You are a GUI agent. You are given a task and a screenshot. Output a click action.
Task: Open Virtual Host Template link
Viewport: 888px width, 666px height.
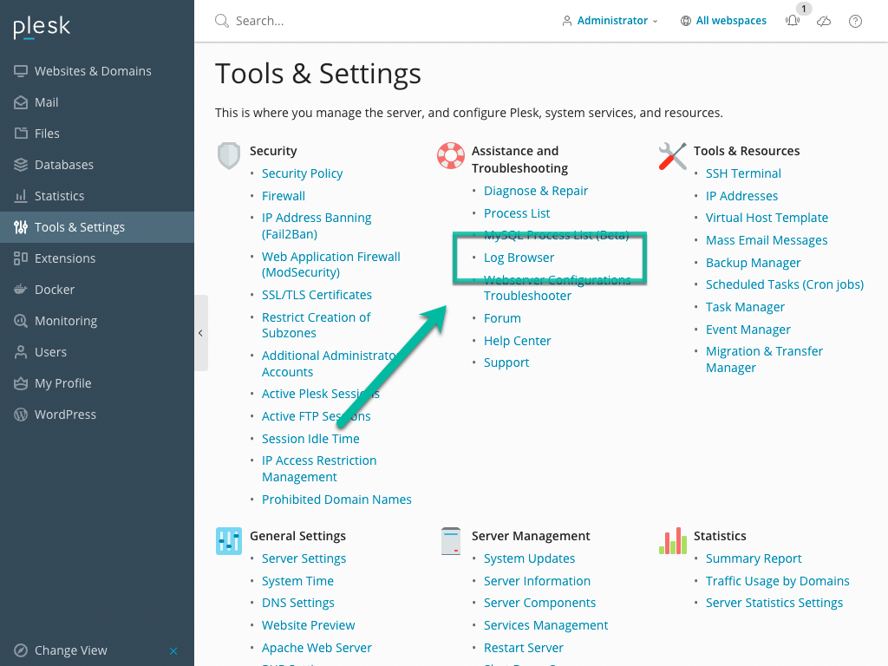(767, 218)
